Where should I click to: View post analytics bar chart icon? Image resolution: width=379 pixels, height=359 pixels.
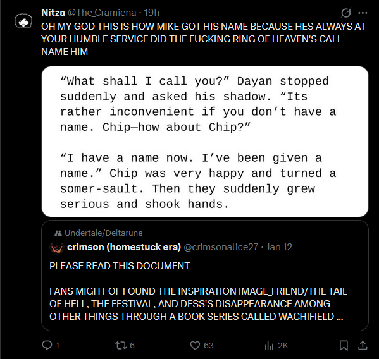point(269,345)
